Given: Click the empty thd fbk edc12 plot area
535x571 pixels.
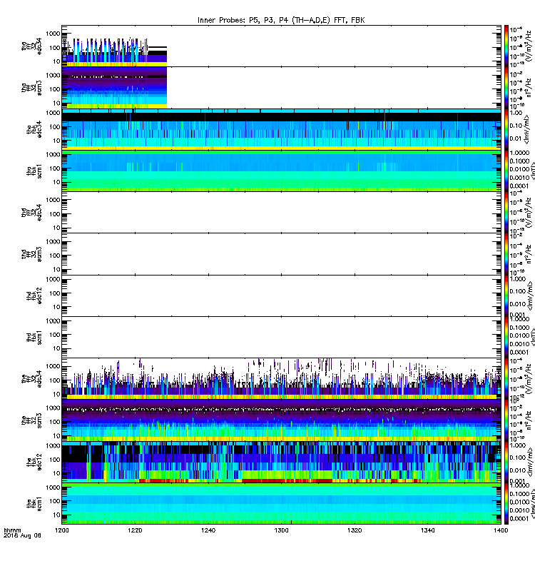Looking at the screenshot, I should pos(281,295).
